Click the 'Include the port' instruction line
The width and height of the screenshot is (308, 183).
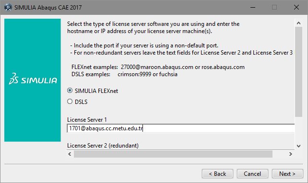click(144, 46)
